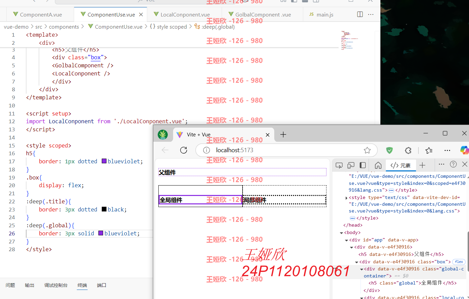Screen dimensions: 469x299
Task: Click the localhost:5173 address bar
Action: pos(286,150)
